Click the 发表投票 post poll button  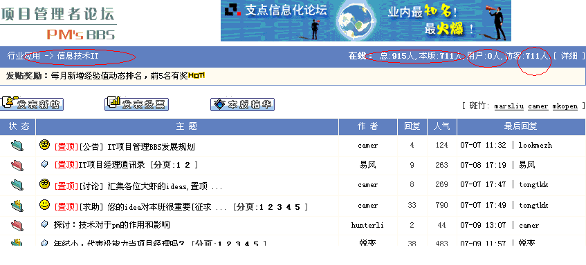tap(137, 104)
